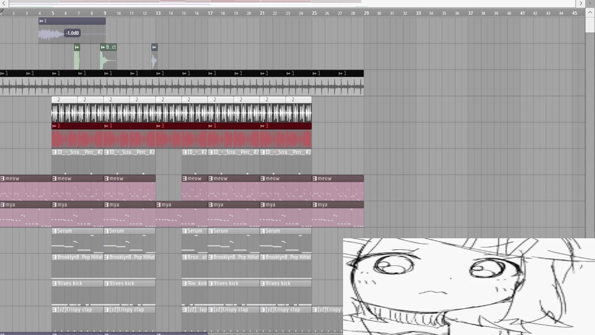Click bar 25 on the timeline ruler
The height and width of the screenshot is (335, 595).
[x=314, y=13]
